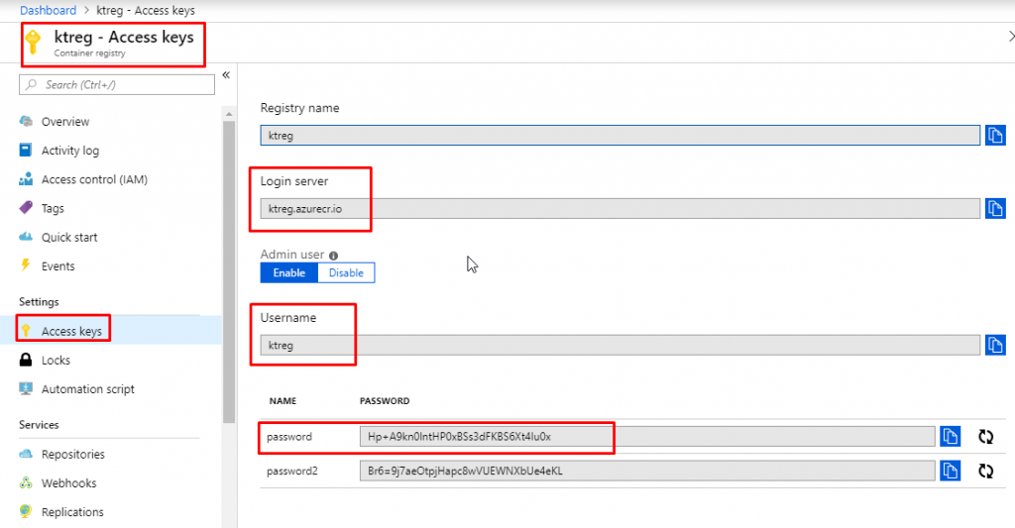Viewport: 1015px width, 528px height.
Task: Open Admin user info tooltip icon
Action: pos(333,256)
